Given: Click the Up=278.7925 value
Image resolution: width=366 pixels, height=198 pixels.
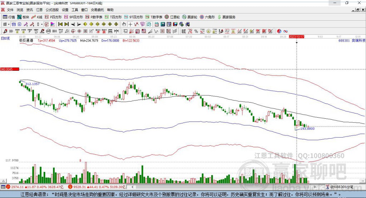Looking at the screenshot, I should click(68, 41).
